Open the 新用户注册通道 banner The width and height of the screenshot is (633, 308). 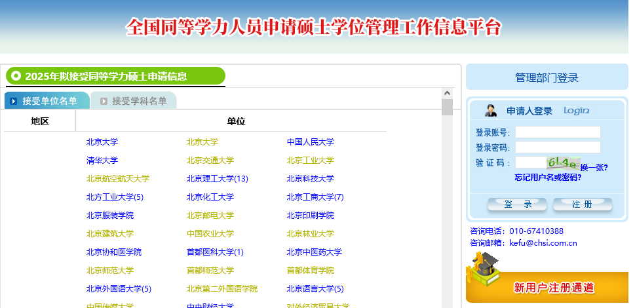point(547,288)
